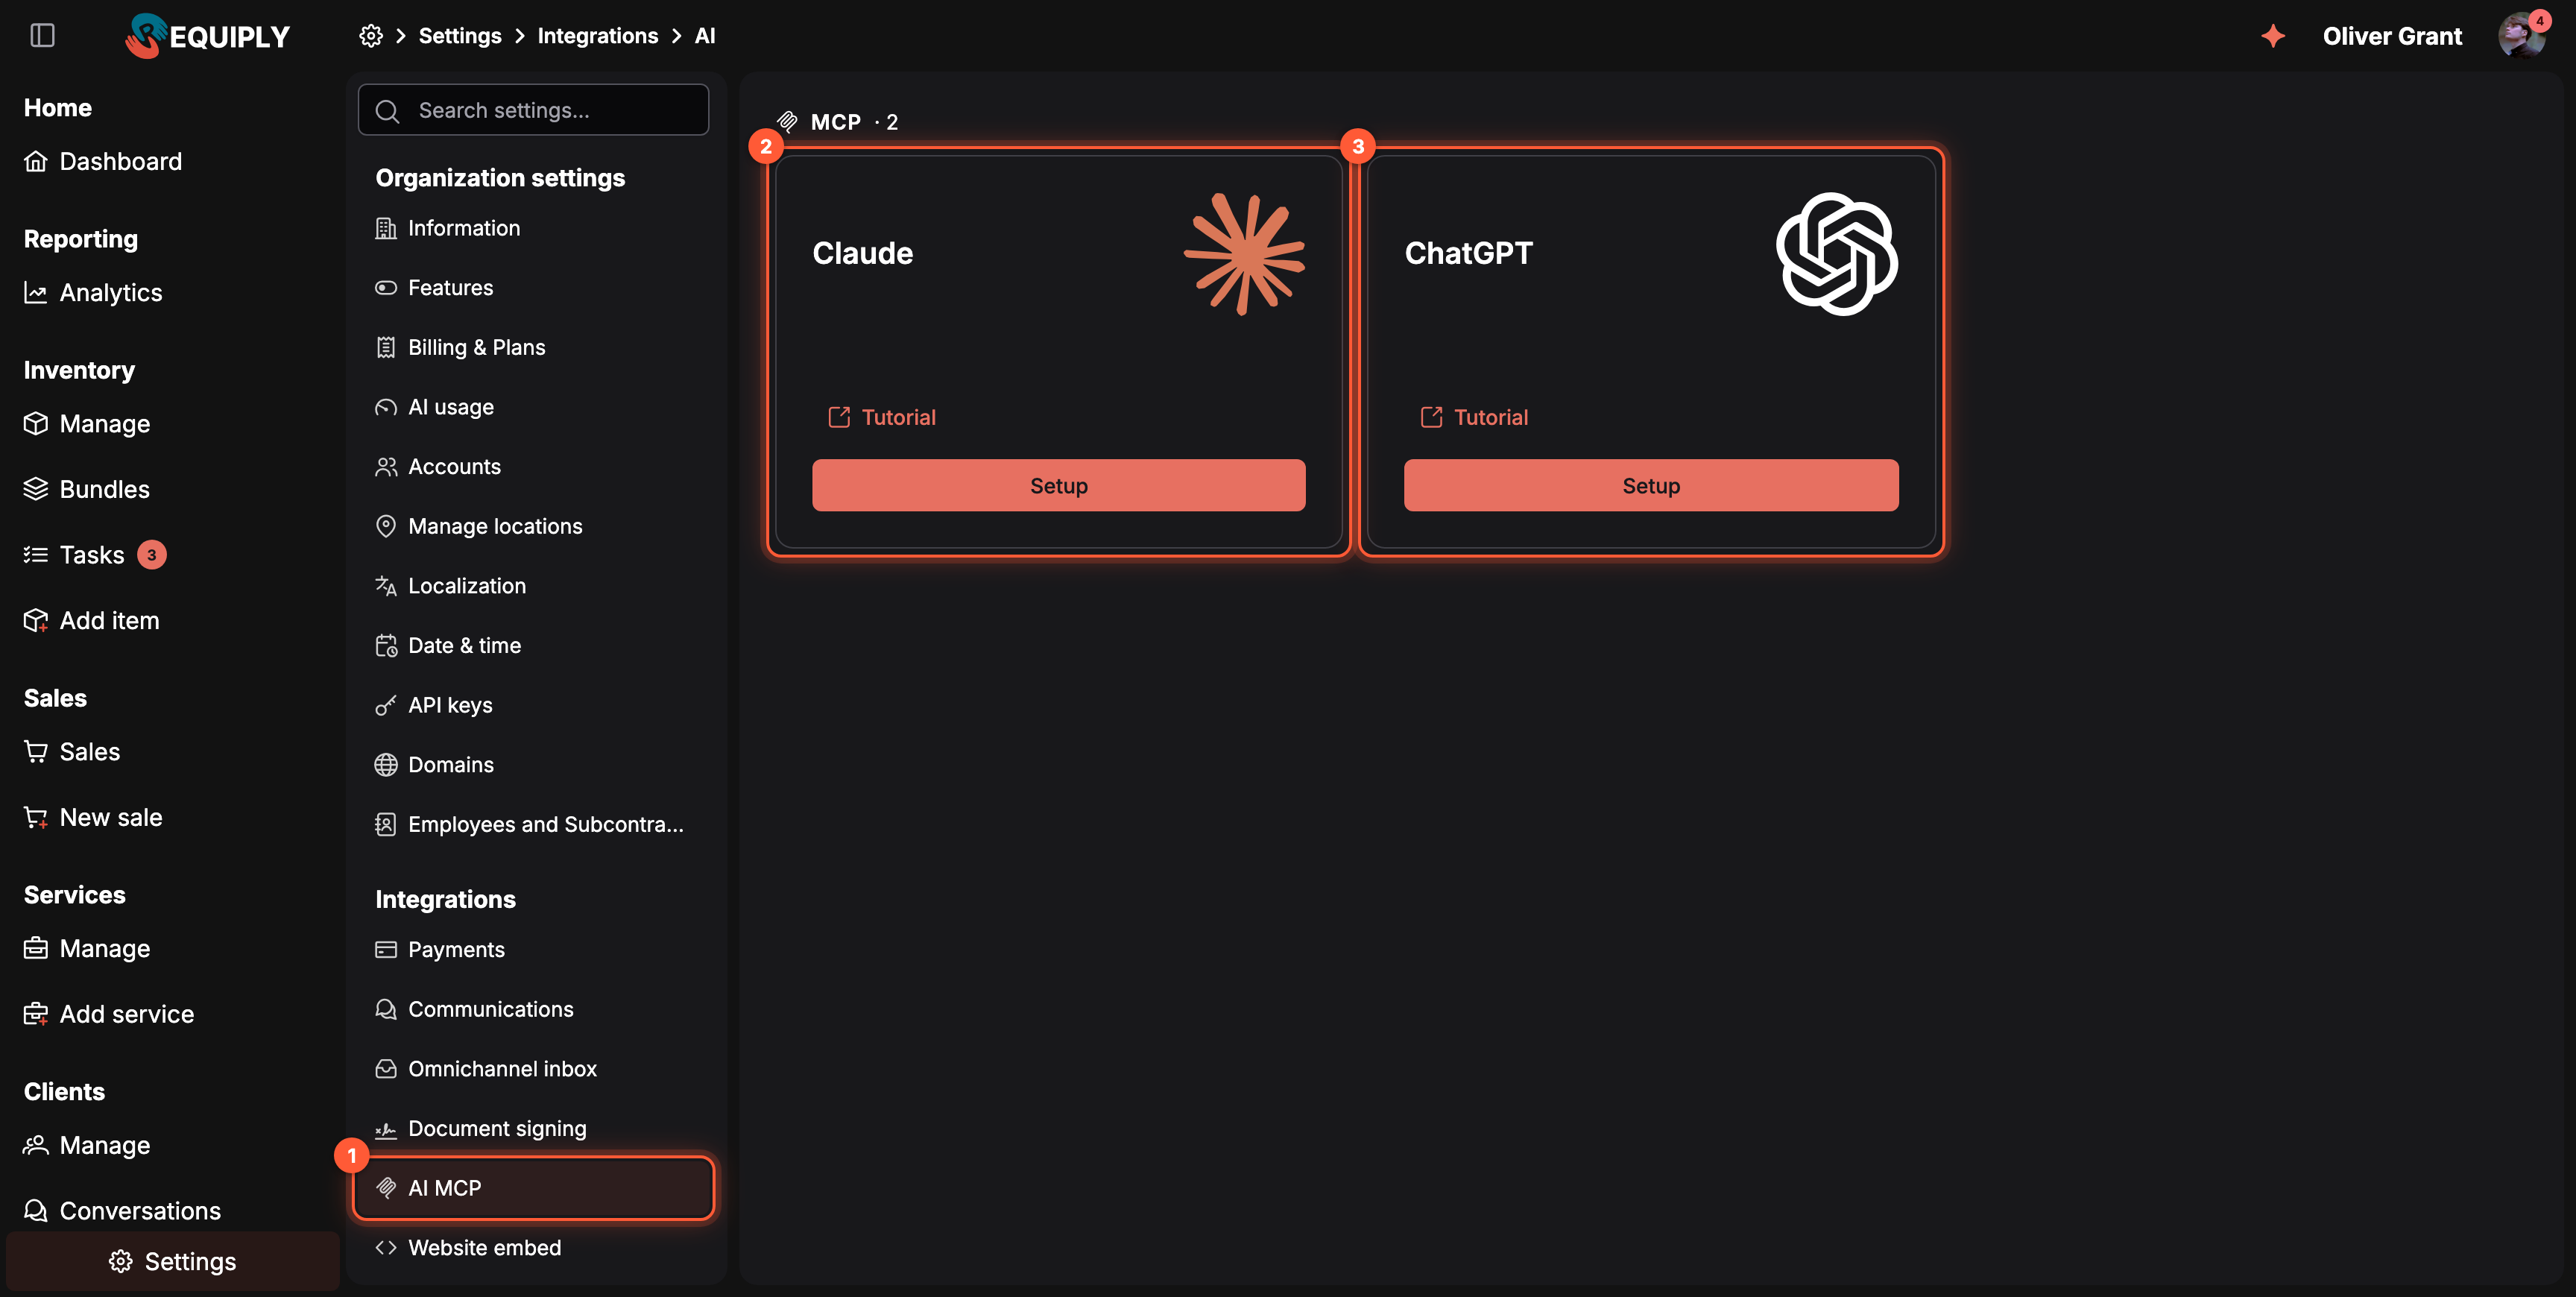Open Manage under Inventory
Image resolution: width=2576 pixels, height=1297 pixels.
(x=87, y=423)
